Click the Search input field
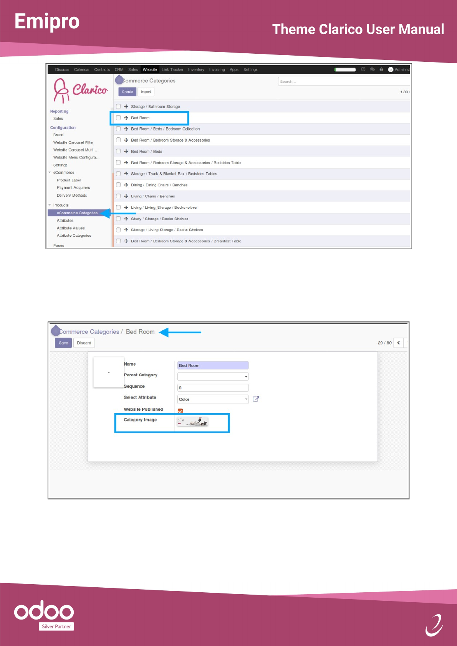 (x=344, y=81)
